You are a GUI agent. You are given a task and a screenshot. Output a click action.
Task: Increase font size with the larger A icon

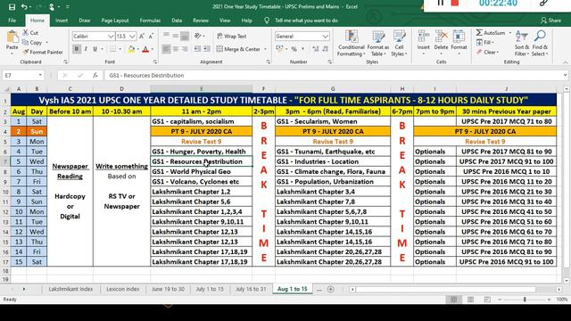point(142,36)
